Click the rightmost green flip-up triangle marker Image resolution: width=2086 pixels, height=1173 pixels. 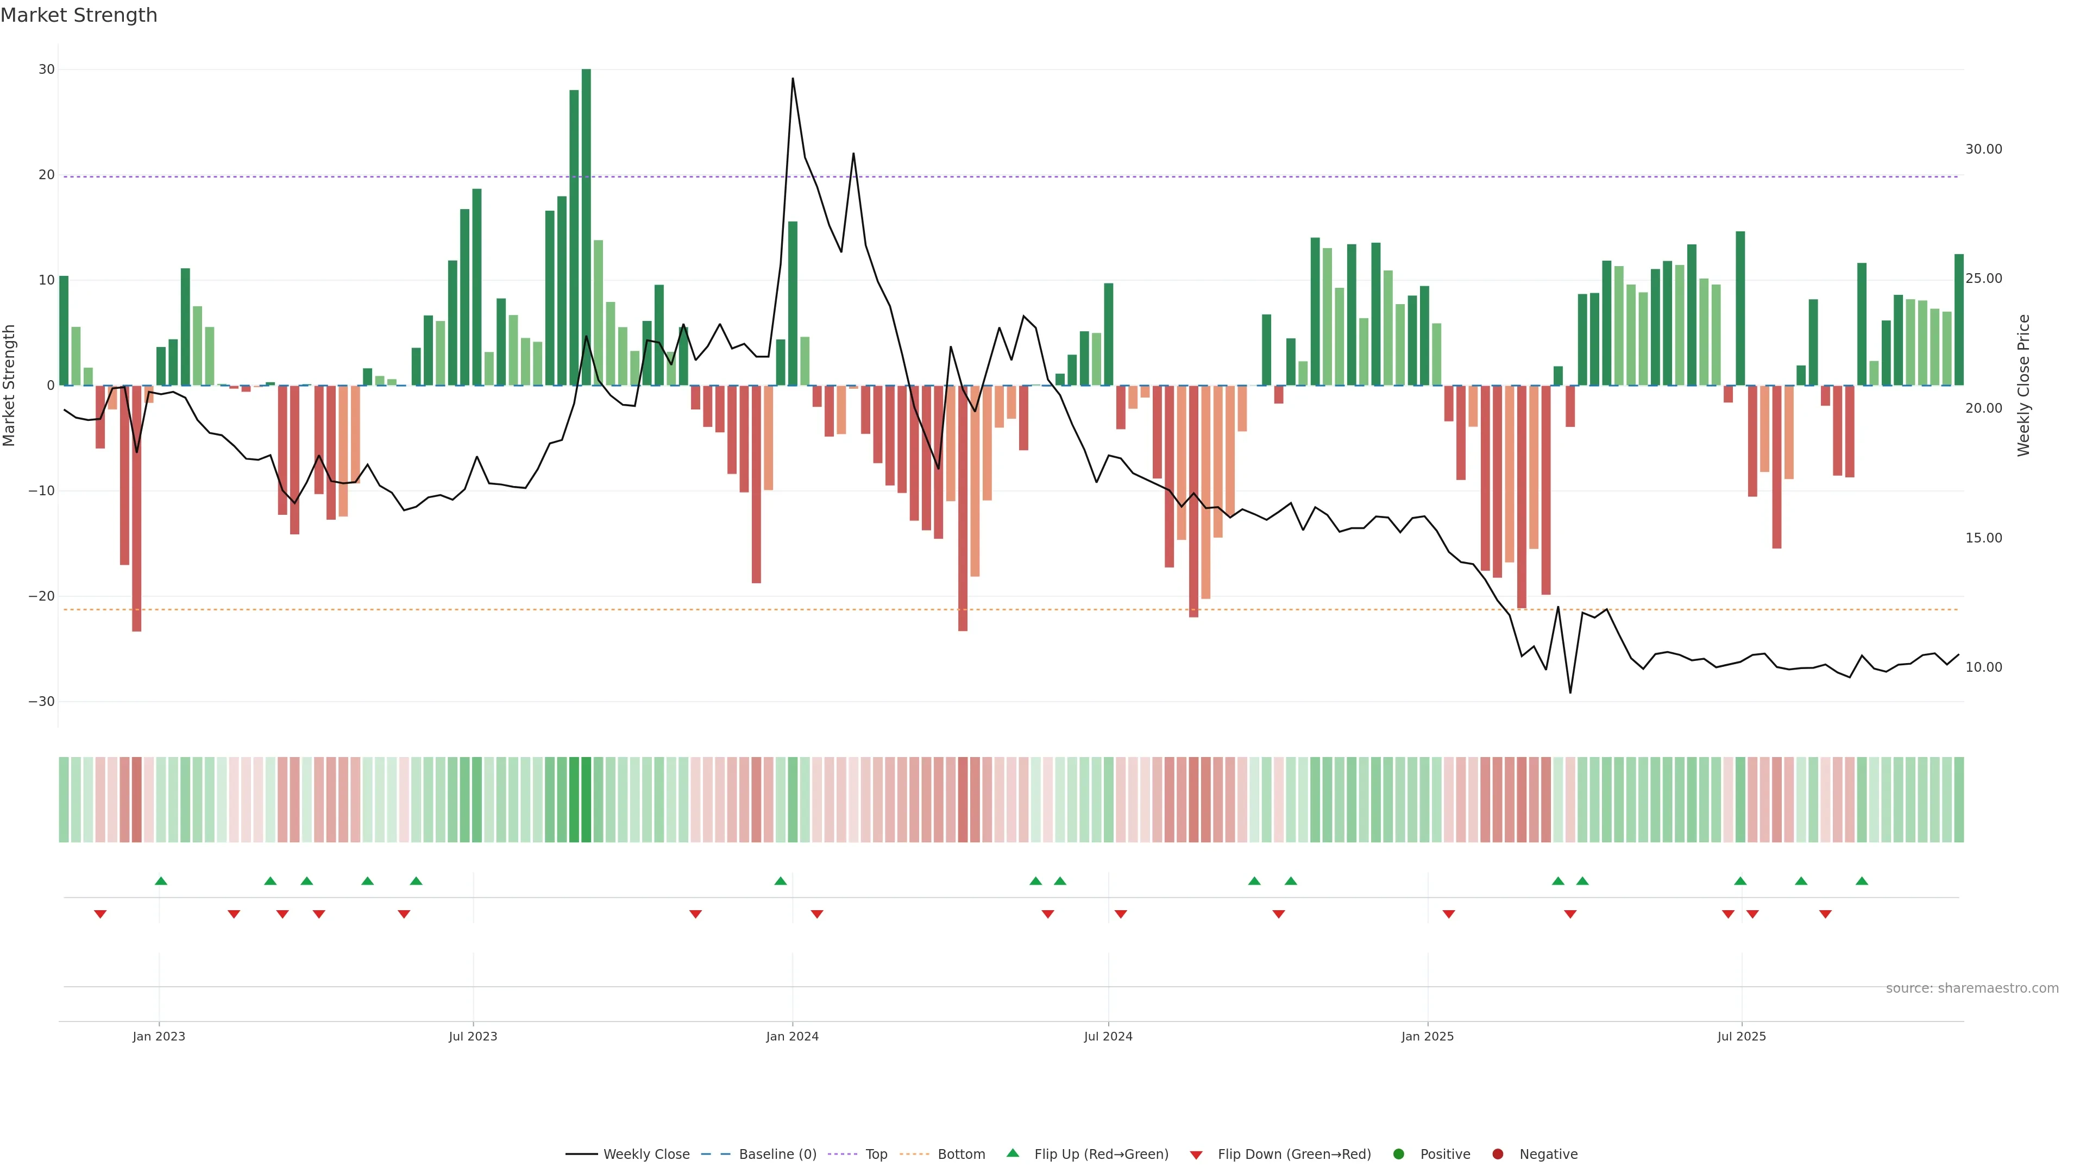(1862, 881)
